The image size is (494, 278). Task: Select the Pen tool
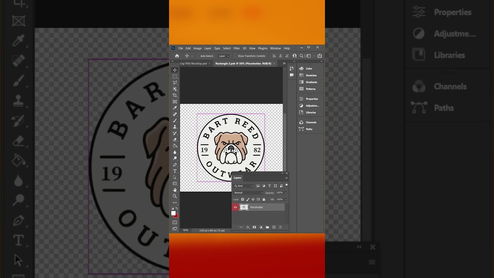[x=175, y=165]
